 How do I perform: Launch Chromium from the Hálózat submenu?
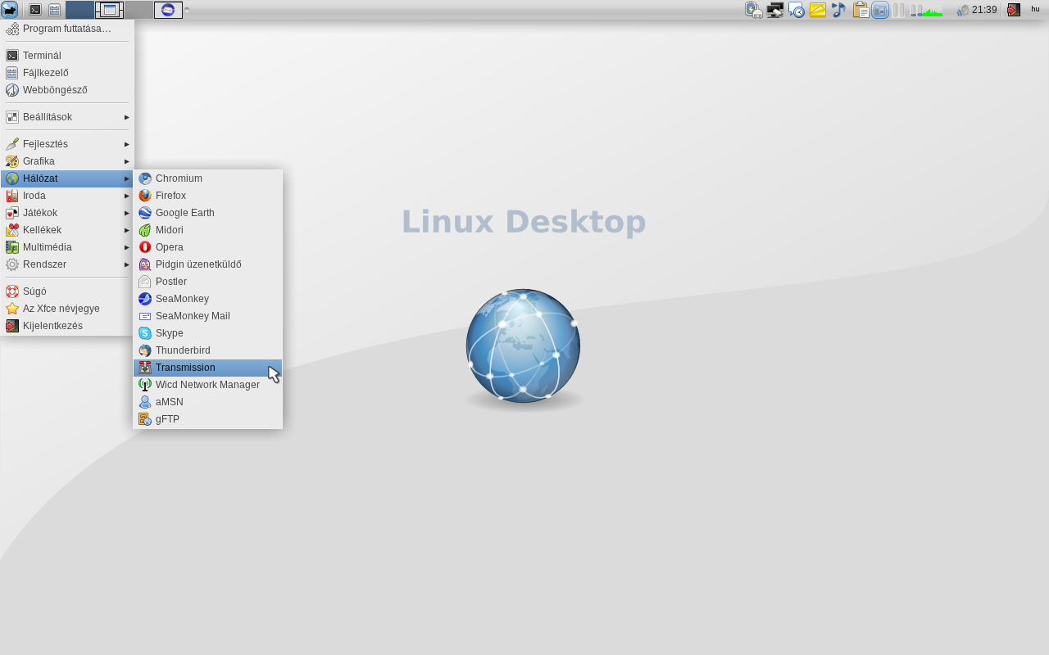click(207, 178)
